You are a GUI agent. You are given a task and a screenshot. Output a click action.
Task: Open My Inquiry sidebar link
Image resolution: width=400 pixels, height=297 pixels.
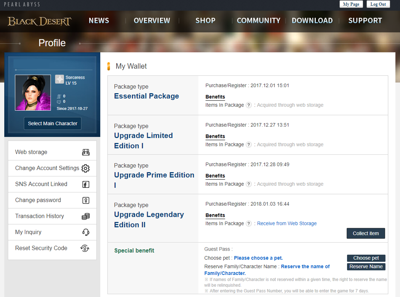(x=52, y=232)
